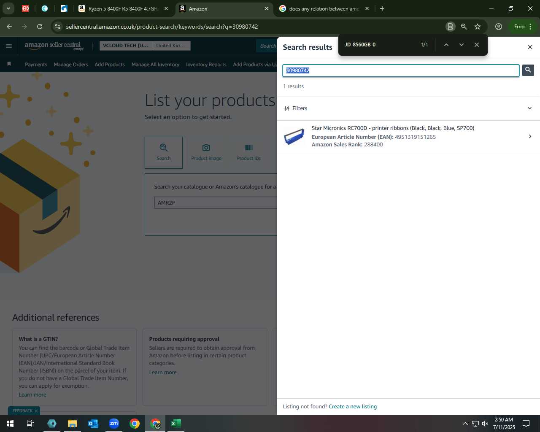This screenshot has width=540, height=432.
Task: Open the FEEDBACK button
Action: 22,411
